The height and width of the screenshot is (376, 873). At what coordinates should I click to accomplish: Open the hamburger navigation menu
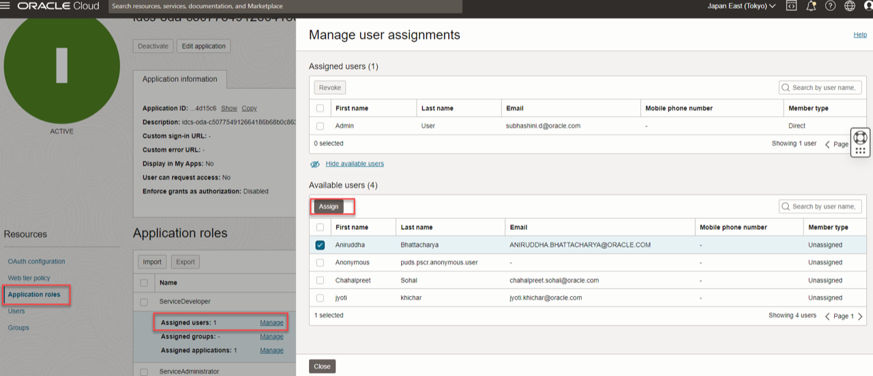point(5,5)
